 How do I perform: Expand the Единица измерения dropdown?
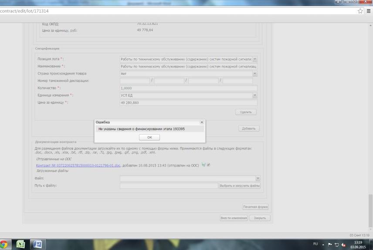point(255,95)
